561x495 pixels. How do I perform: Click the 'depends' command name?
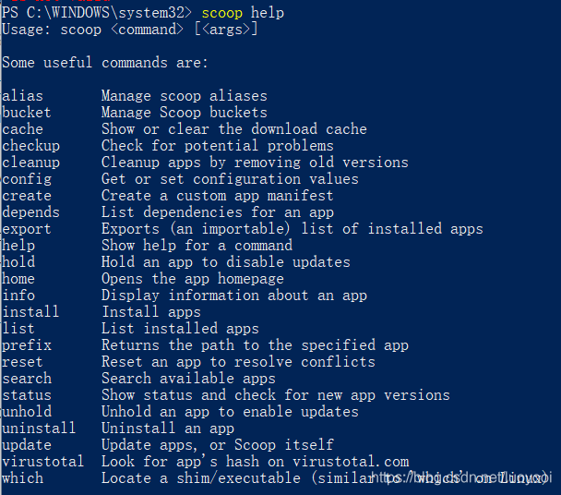[x=30, y=212]
